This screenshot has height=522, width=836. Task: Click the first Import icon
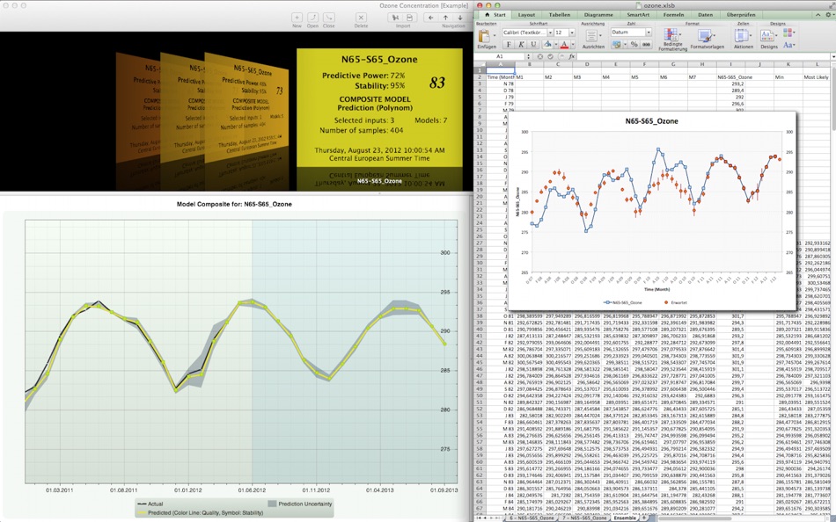(x=396, y=18)
